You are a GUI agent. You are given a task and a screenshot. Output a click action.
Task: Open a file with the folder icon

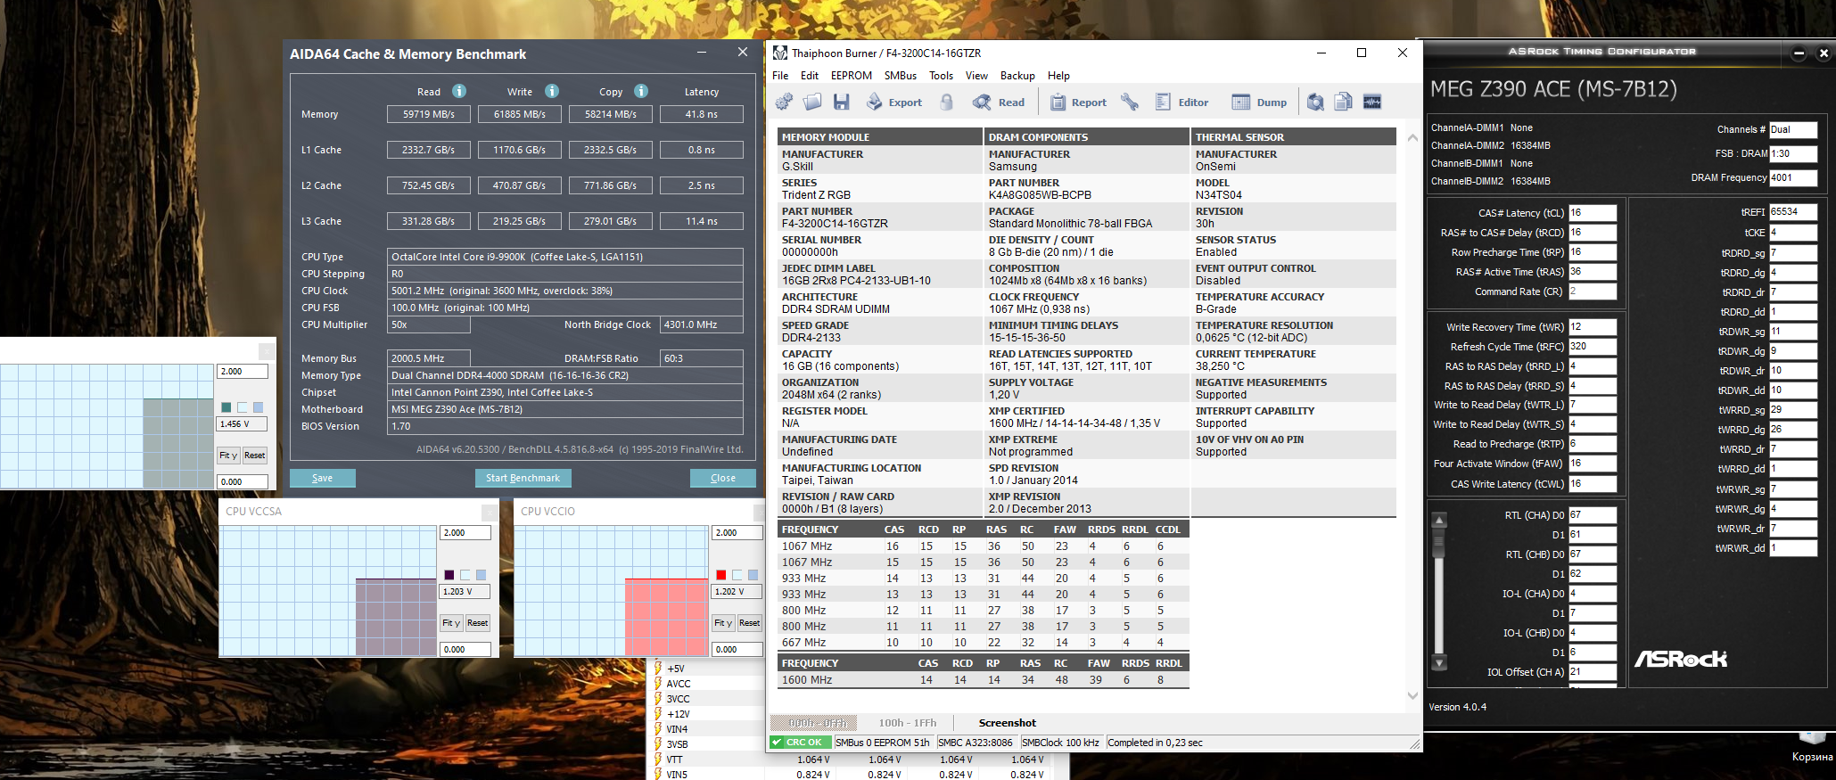coord(812,103)
